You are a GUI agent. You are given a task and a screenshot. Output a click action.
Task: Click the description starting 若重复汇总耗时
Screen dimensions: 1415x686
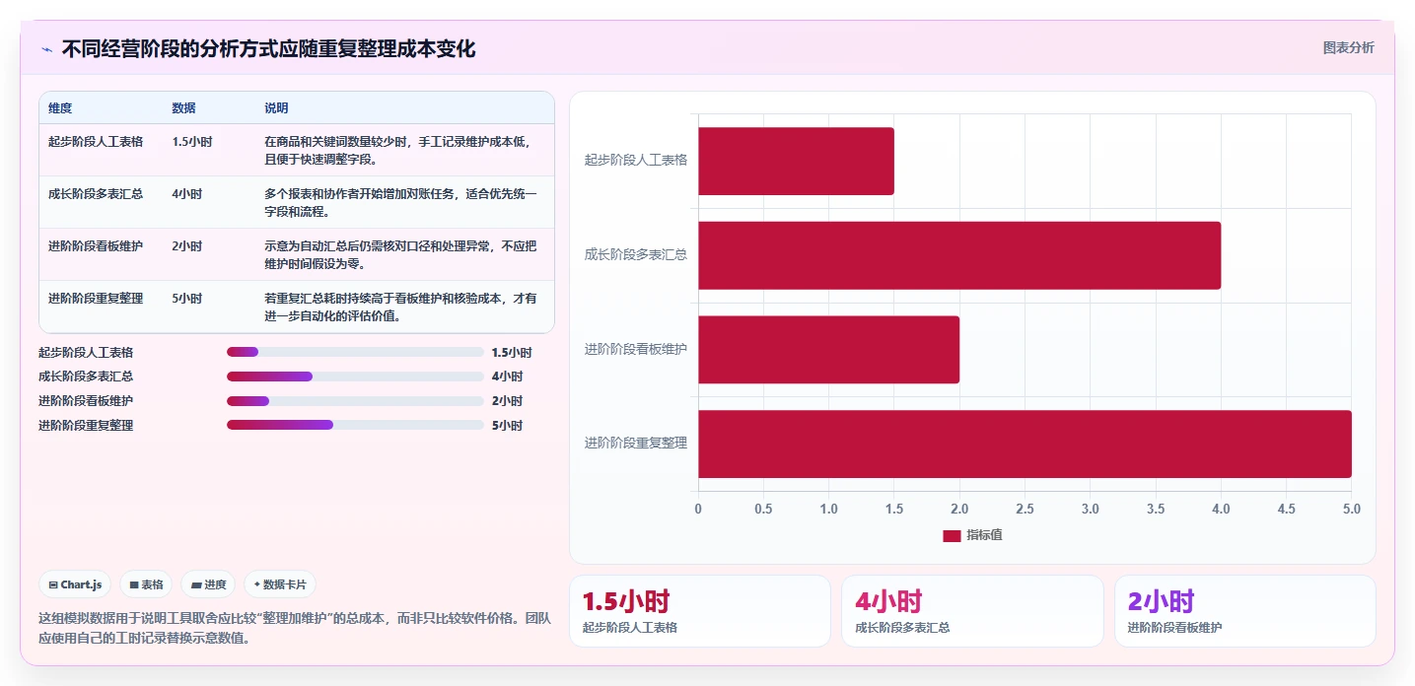[400, 308]
